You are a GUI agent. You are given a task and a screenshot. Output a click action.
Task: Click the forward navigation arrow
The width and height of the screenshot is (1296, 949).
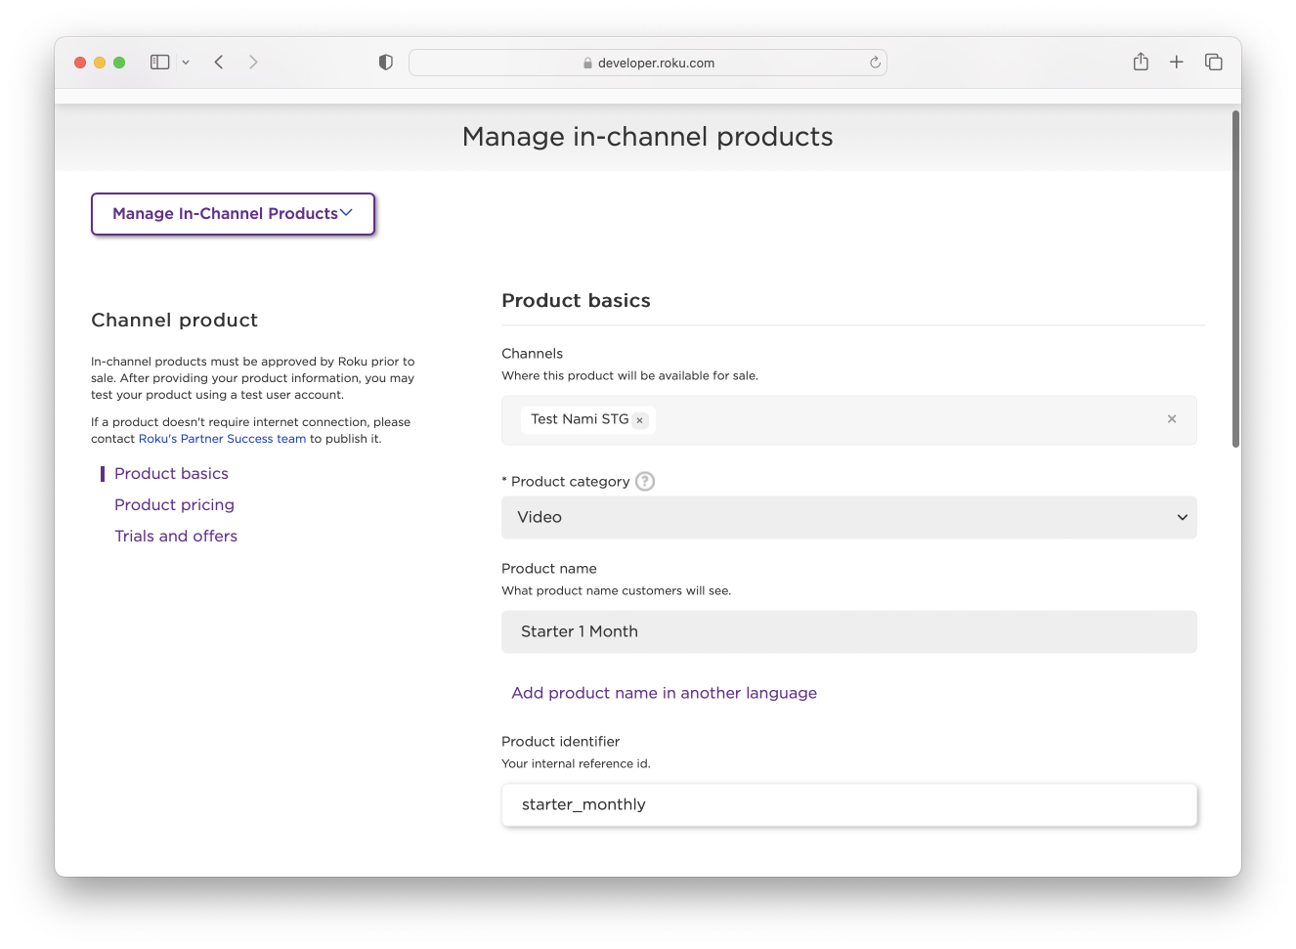254,63
